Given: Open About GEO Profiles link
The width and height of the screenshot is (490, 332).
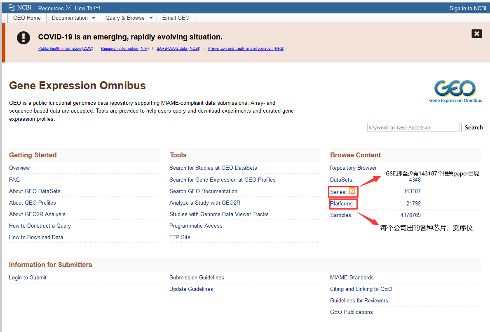Looking at the screenshot, I should tap(33, 203).
